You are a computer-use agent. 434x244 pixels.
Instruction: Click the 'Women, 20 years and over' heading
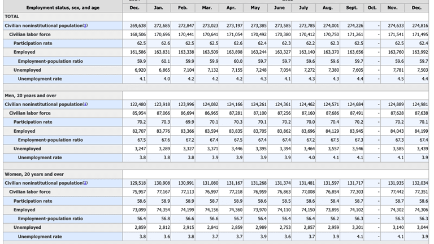(x=34, y=175)
